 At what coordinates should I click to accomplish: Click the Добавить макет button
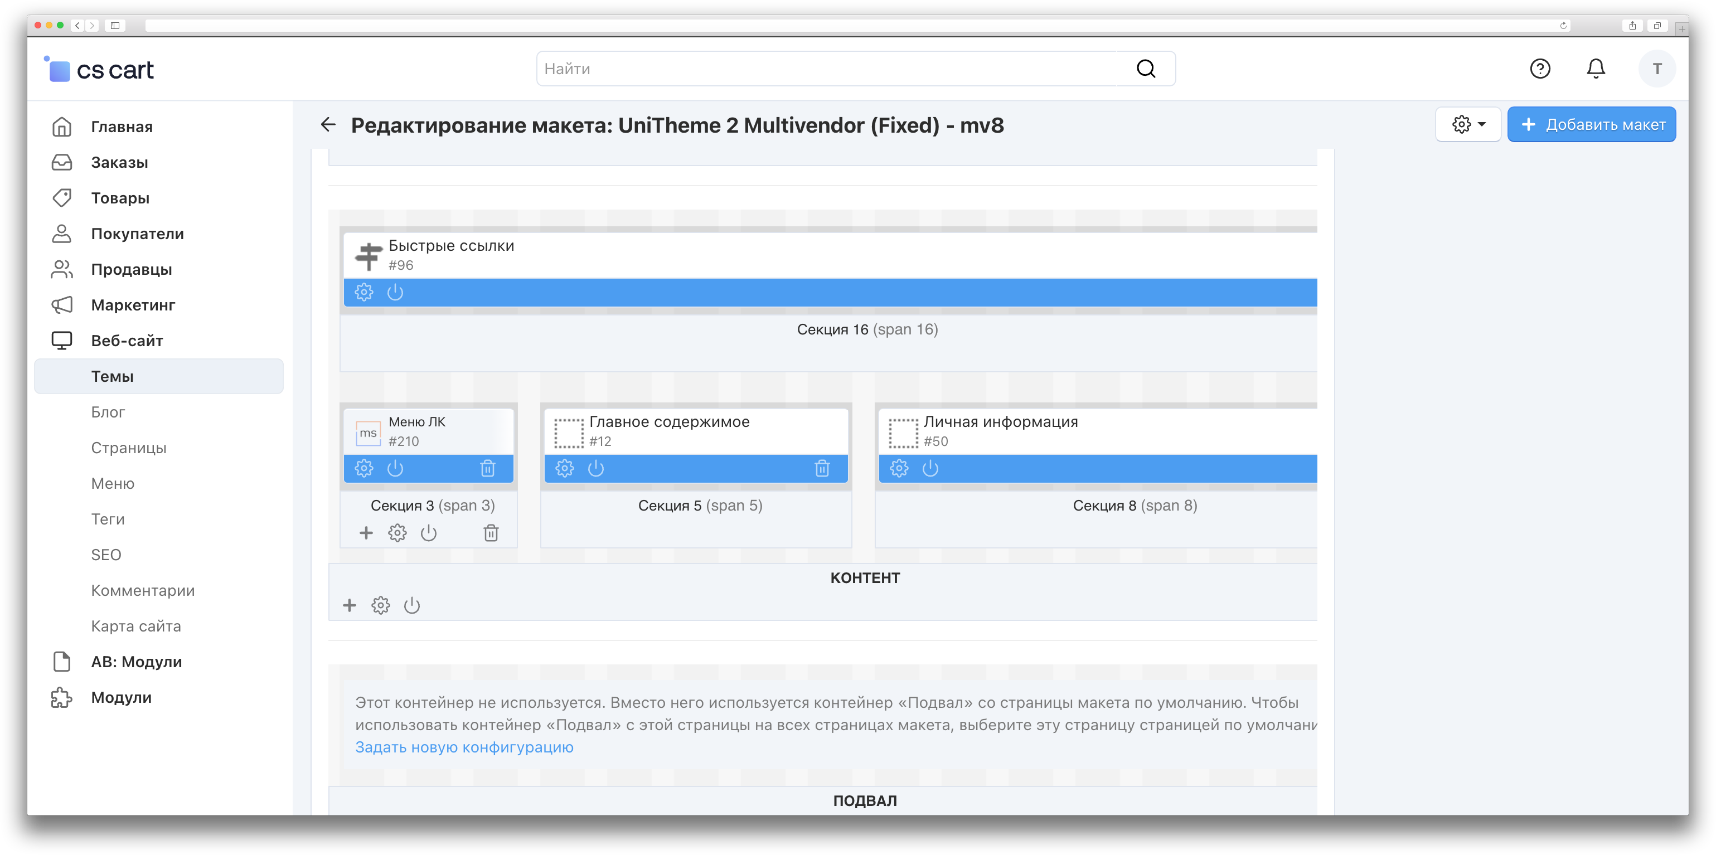tap(1592, 124)
